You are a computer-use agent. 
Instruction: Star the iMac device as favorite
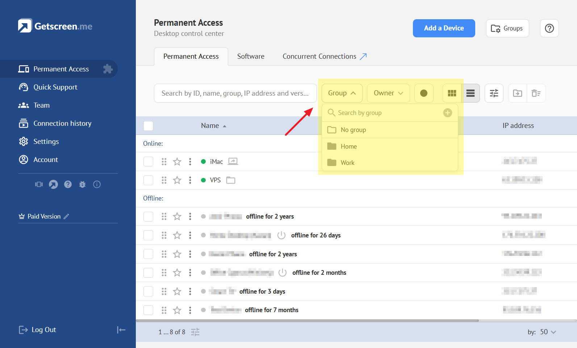177,162
